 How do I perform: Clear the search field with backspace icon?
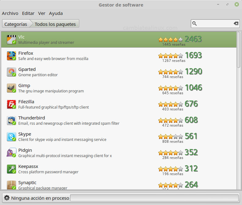[x=236, y=24]
